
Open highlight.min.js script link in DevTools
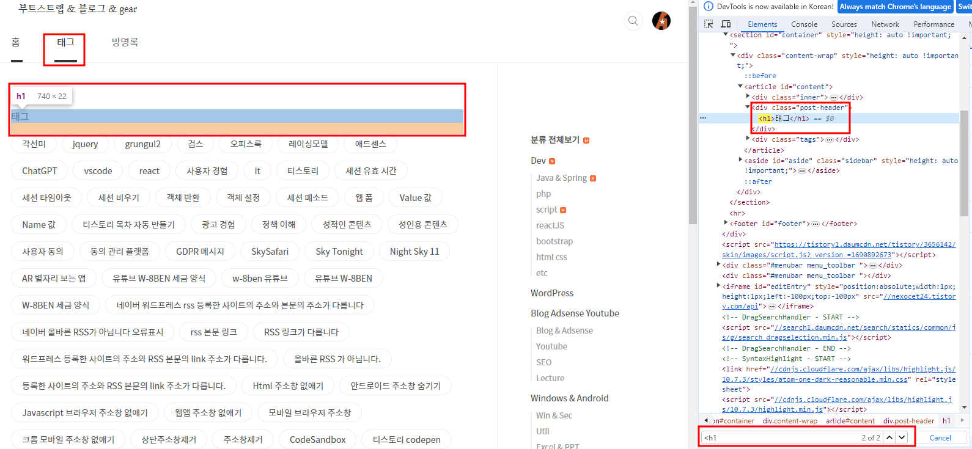pos(837,404)
